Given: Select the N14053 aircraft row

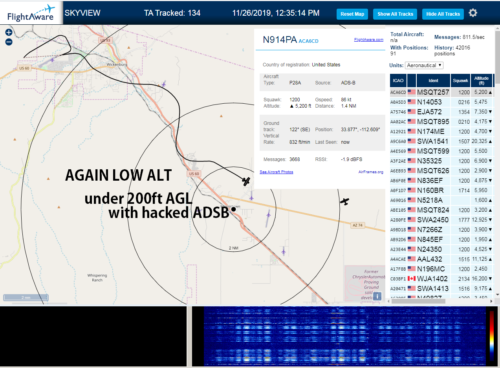Looking at the screenshot, I should (x=441, y=102).
